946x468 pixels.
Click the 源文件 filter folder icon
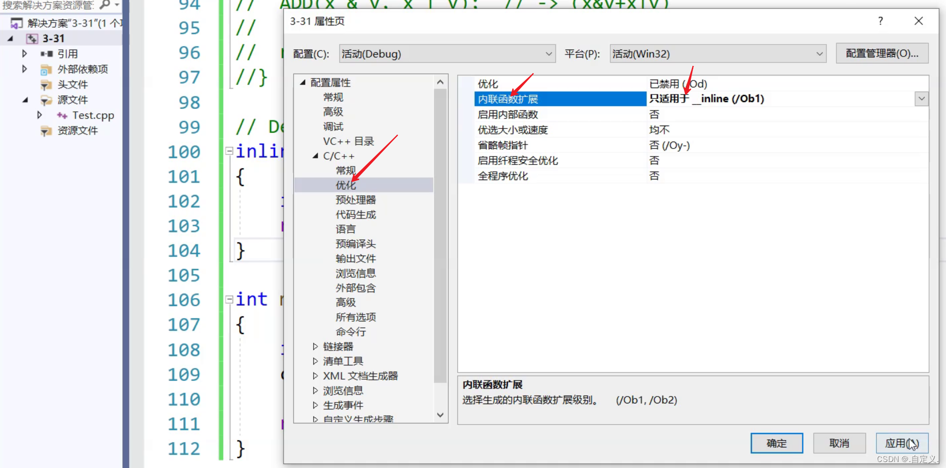46,100
